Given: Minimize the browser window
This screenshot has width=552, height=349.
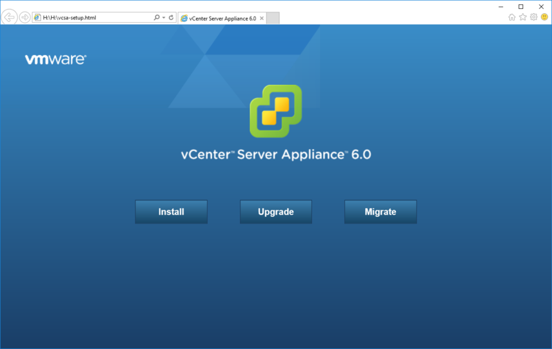Looking at the screenshot, I should [x=501, y=6].
